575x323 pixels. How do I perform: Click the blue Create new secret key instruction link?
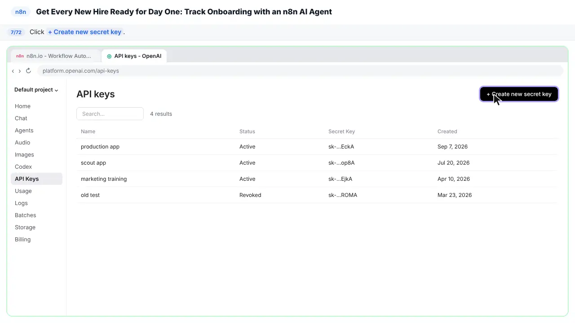point(84,32)
